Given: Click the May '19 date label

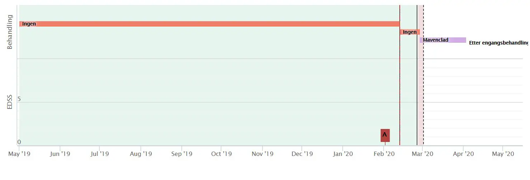Looking at the screenshot, I should tap(19, 154).
